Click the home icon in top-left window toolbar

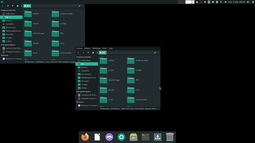(18, 6)
